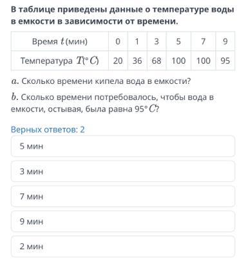Image resolution: width=246 pixels, height=264 pixels.
Task: Choose the "7 мин" answer option
Action: coord(123,196)
